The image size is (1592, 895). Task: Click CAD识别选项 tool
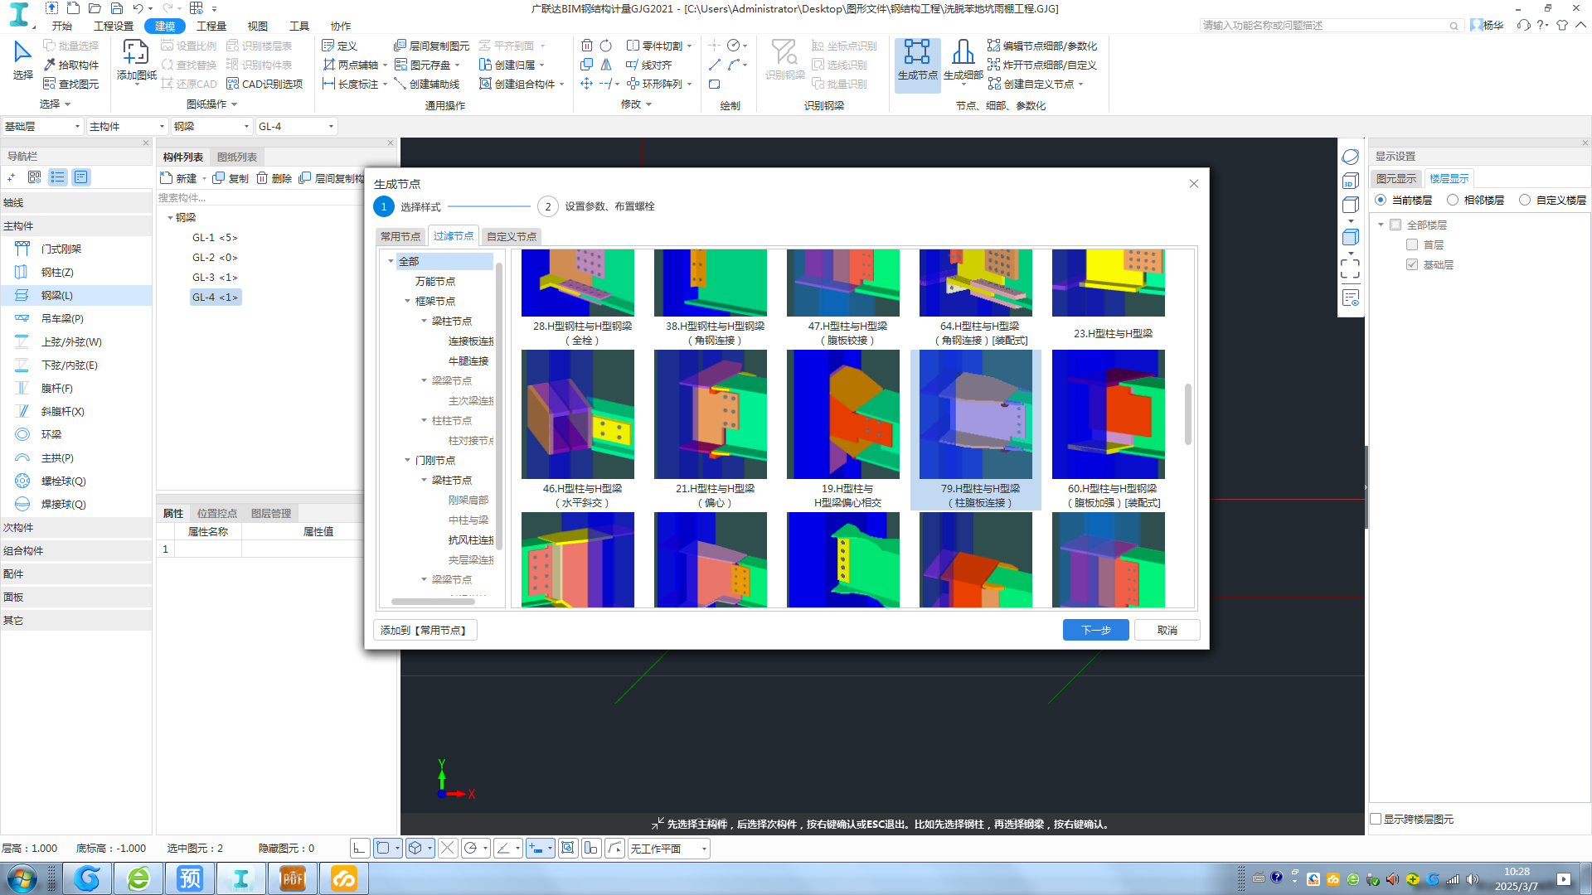(x=265, y=84)
